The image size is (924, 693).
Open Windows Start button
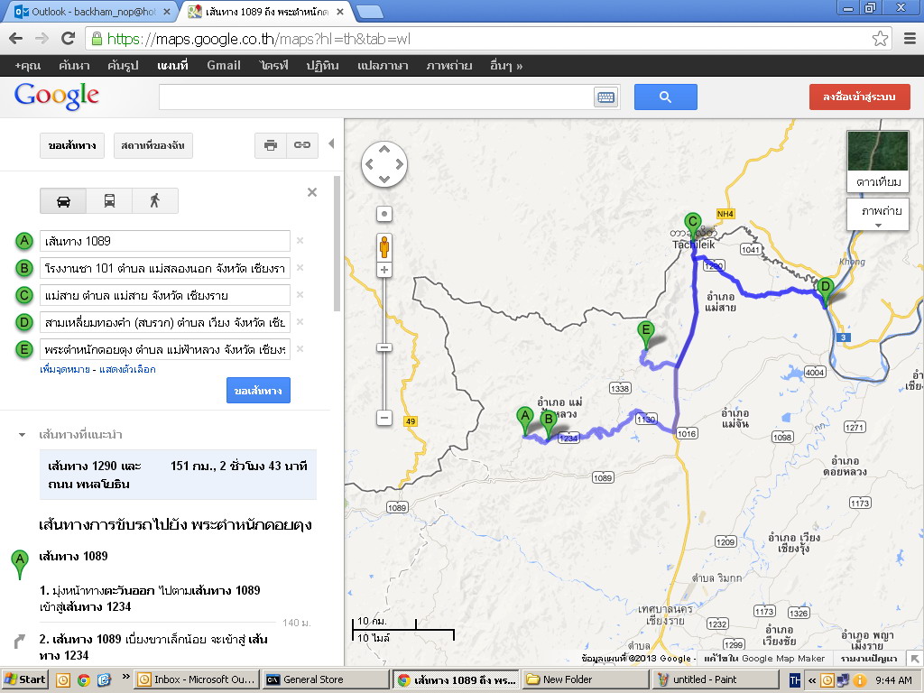24,679
